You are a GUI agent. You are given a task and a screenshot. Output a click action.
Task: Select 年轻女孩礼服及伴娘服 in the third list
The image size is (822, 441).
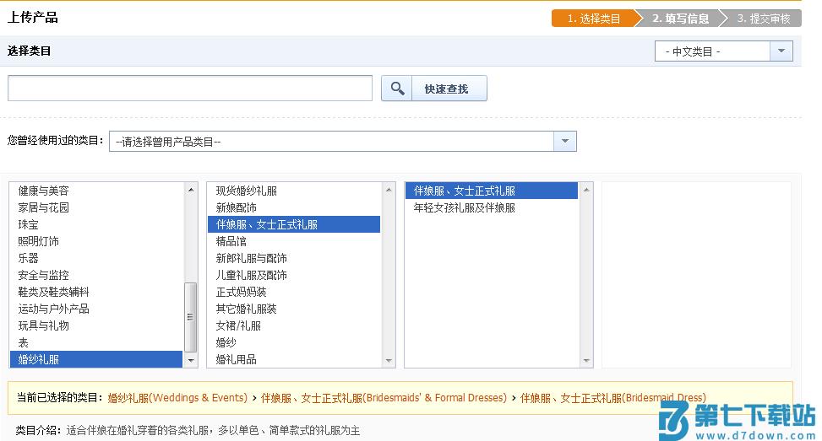coord(465,207)
